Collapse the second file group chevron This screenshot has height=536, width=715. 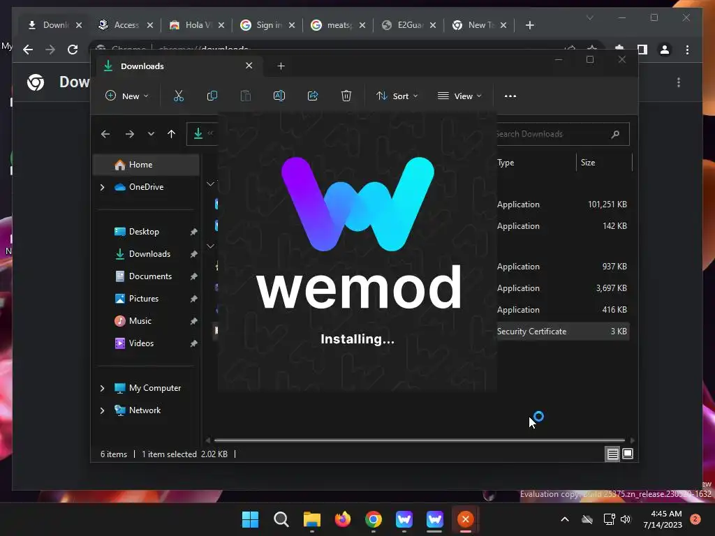210,246
